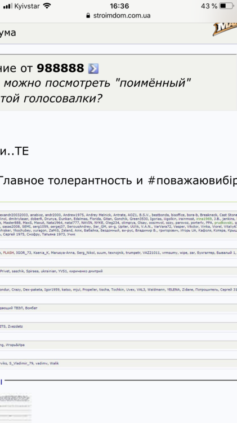Open red-highlighted voter FLASH
The image size is (237, 423).
pos(8,253)
